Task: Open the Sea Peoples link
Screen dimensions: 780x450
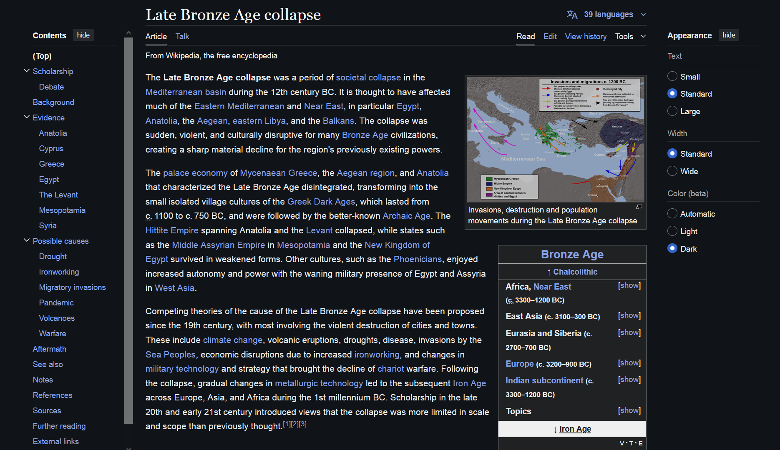Action: click(x=170, y=355)
